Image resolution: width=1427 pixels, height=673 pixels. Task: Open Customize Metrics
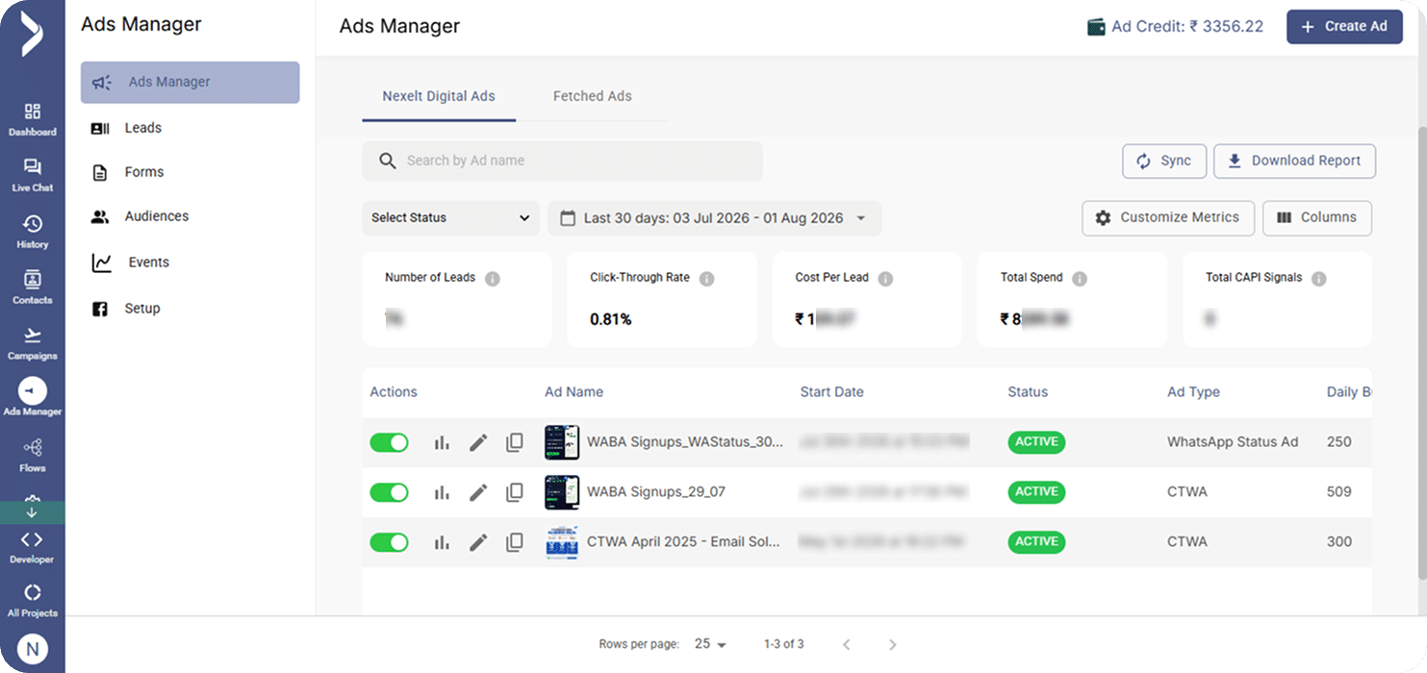pyautogui.click(x=1168, y=218)
